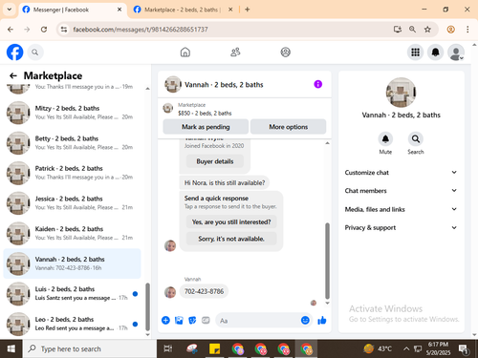
Task: Show hidden system tray icons chevron
Action: (406, 348)
